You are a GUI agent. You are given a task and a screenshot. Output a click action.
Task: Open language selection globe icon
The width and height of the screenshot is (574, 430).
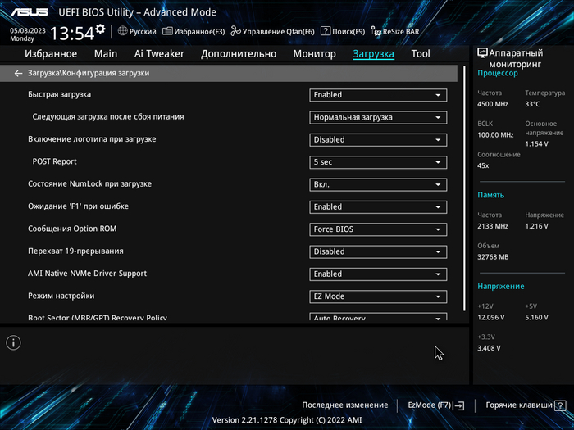click(123, 31)
